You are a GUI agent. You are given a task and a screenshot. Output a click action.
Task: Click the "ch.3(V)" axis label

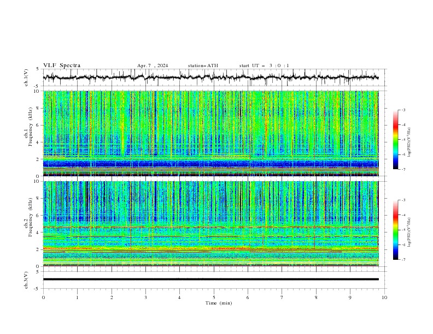coord(26,280)
